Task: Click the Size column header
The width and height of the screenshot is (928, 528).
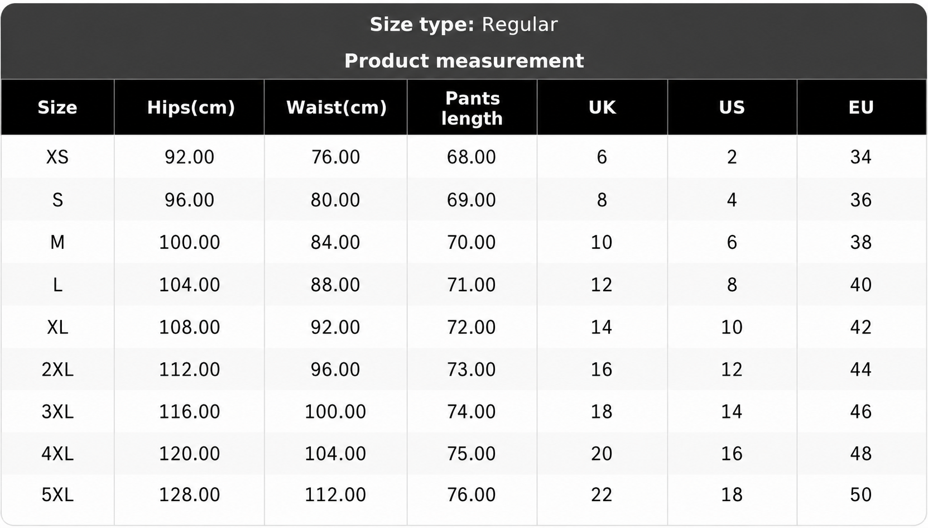Action: click(x=57, y=107)
